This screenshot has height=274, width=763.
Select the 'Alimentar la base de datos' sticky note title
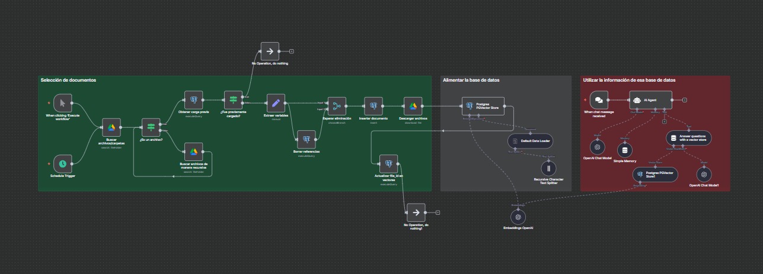[473, 80]
